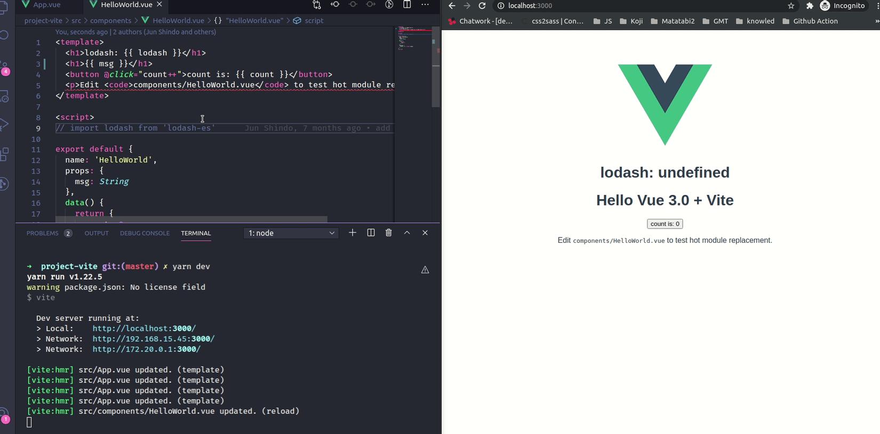Open the knowled bookmarks folder
Viewport: 880px width, 434px height.
click(755, 21)
